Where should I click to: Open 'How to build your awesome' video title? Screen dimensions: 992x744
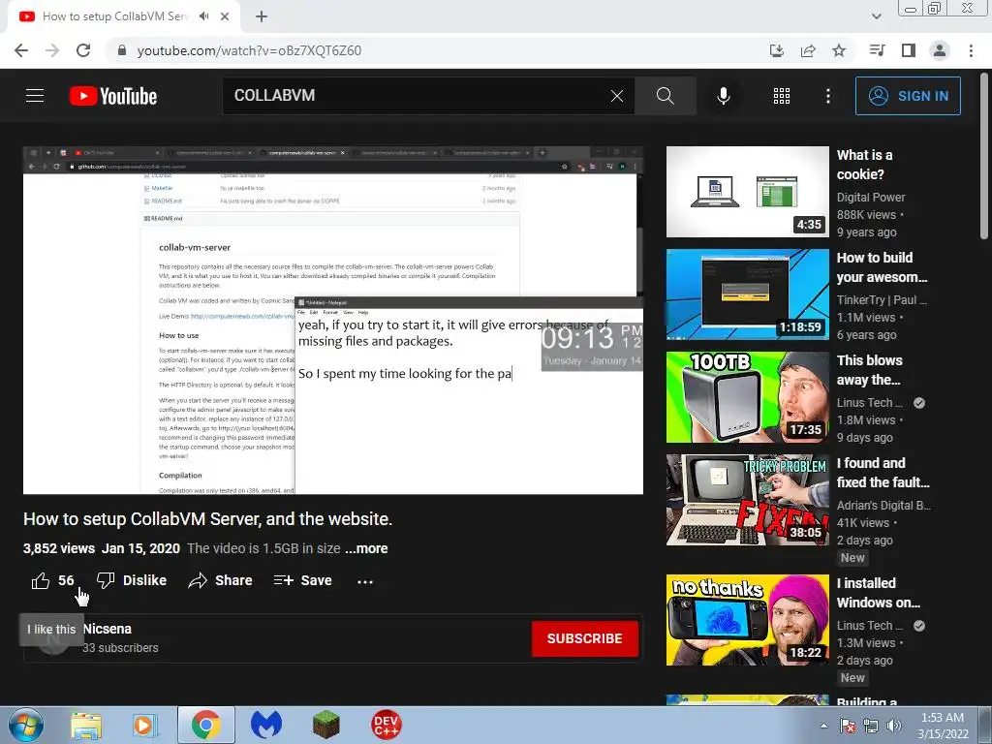(x=882, y=267)
